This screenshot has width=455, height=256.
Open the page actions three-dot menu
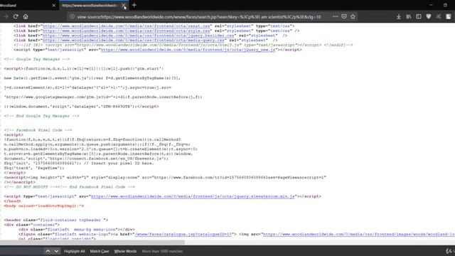click(335, 16)
